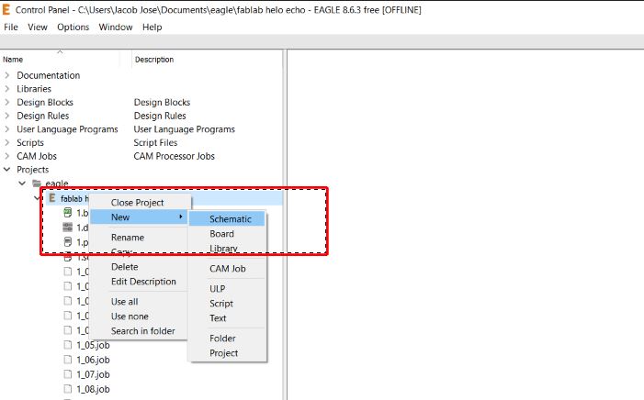Expand the Libraries tree node
Screen dimensions: 644x400
coord(7,89)
